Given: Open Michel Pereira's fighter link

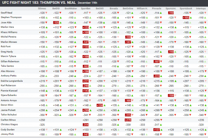Looking at the screenshot, I should 8,37.
